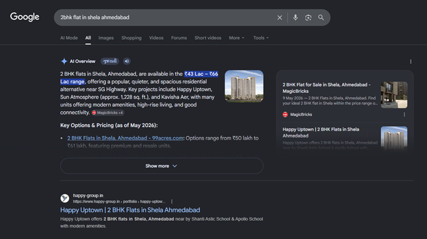This screenshot has width=427, height=239.
Task: Open the Videos tab
Action: tap(156, 38)
